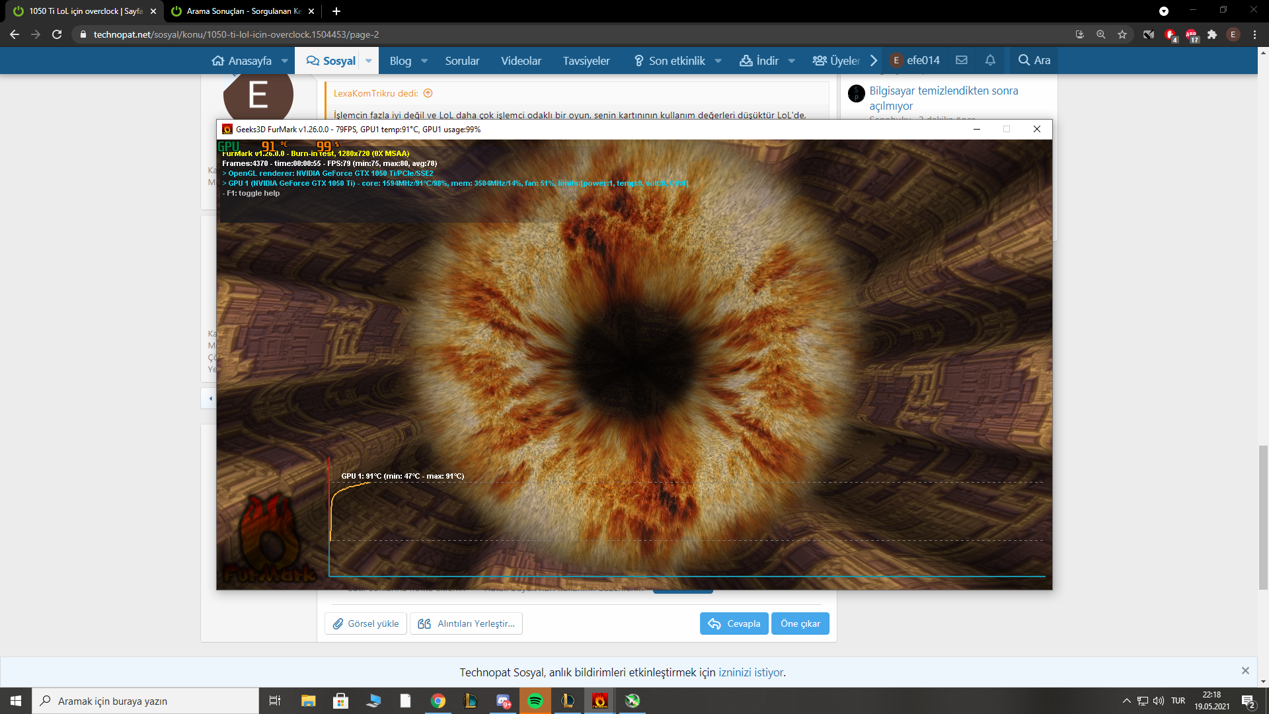Click the Cevapla reply button
The image size is (1269, 714).
point(734,623)
